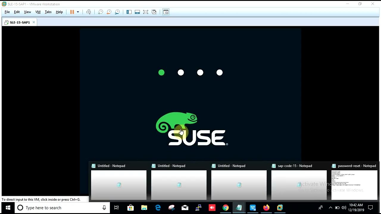The height and width of the screenshot is (214, 381).
Task: Take a snapshot of the VM
Action: click(x=101, y=12)
